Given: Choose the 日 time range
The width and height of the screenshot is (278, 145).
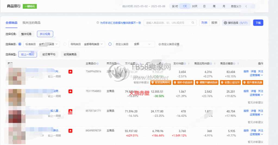Looking at the screenshot, I should click(204, 6).
